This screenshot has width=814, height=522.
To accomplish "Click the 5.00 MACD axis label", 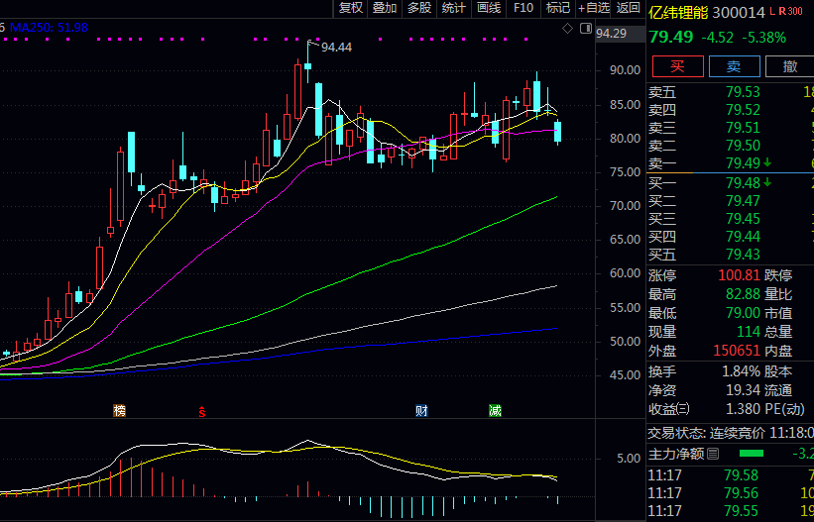I will 629,459.
